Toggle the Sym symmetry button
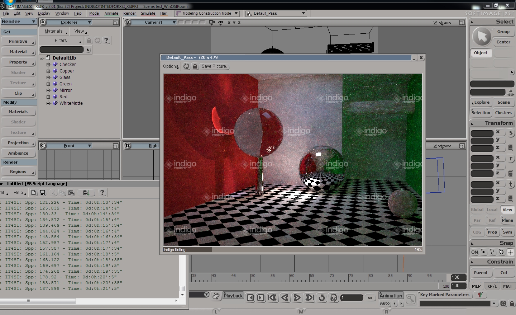Screen dimensions: 516x315 coord(507,232)
